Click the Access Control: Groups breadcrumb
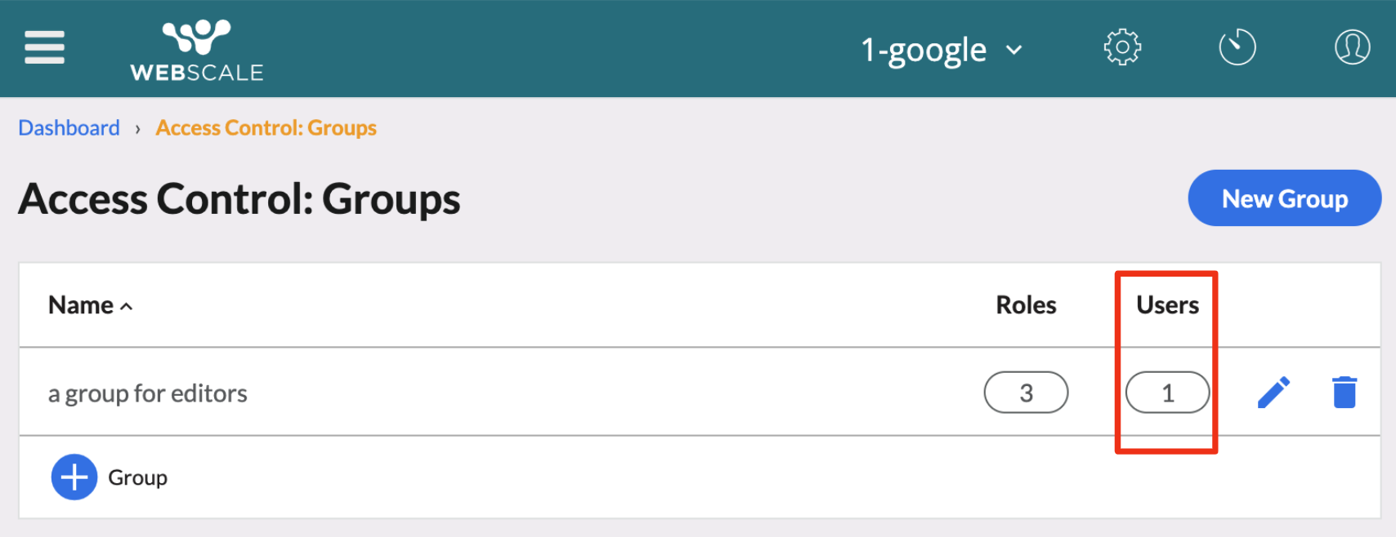 pos(266,128)
